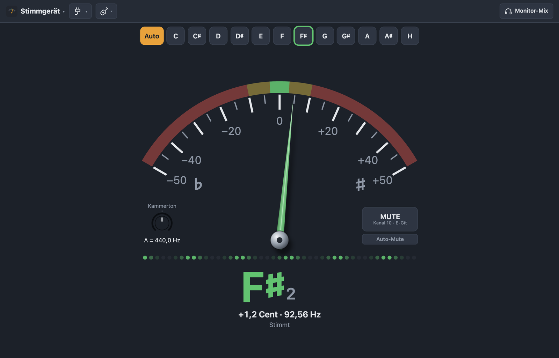Open the Monitor-Mix headphone button
559x358 pixels.
pos(526,11)
